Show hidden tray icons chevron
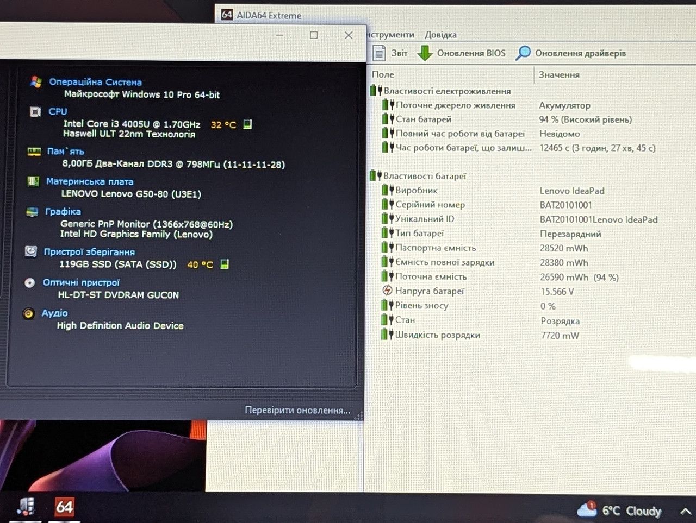This screenshot has width=696, height=523. tap(686, 511)
